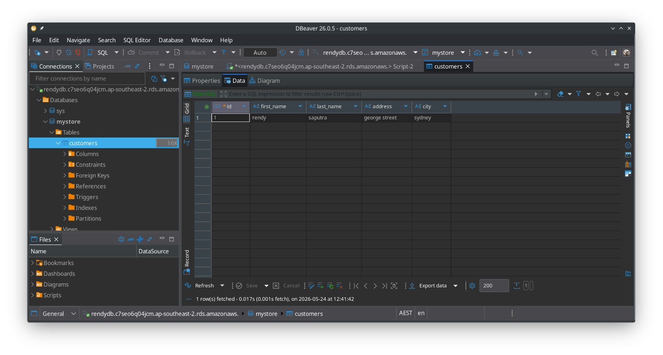Jump to first row with navigation icon
Viewport: 663px width, 355px height.
click(x=356, y=286)
